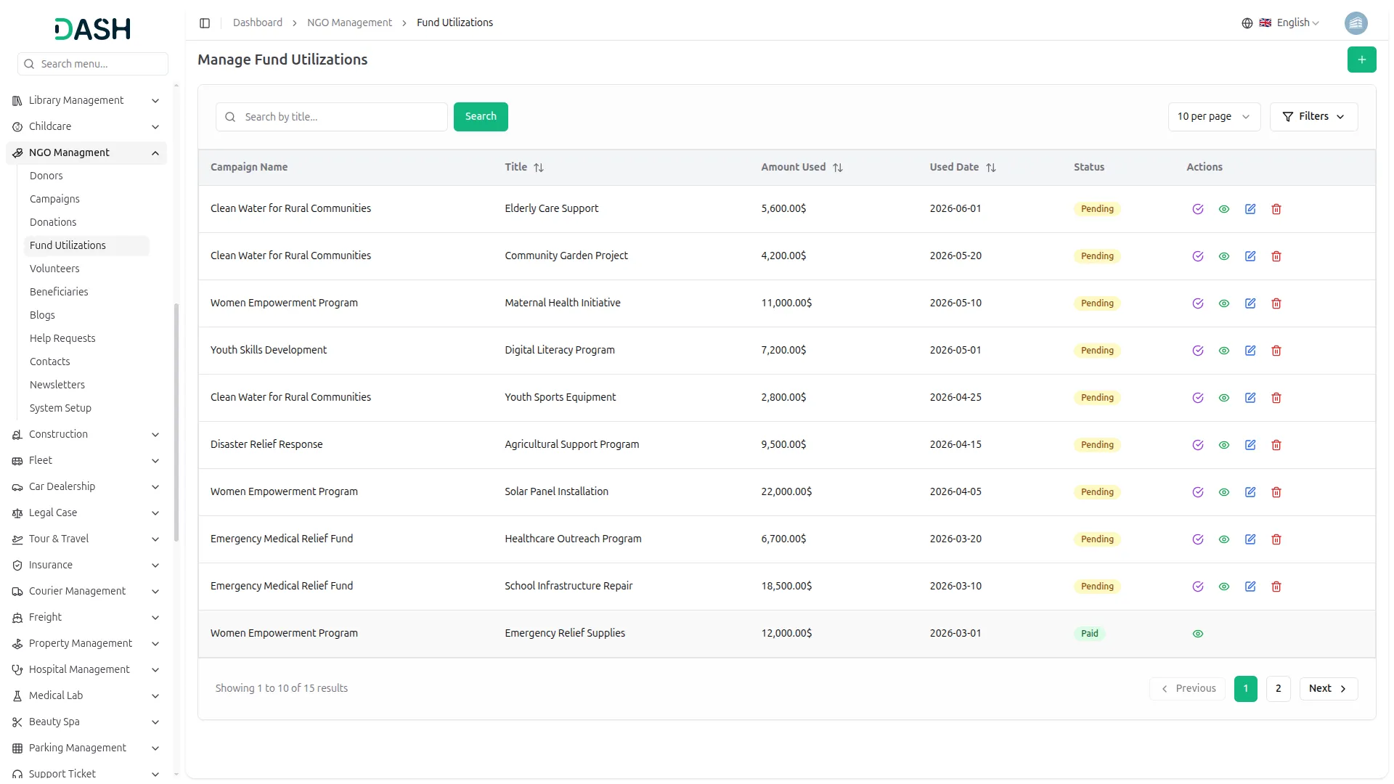1394x784 pixels.
Task: Delete the Elderly Care Support row
Action: tap(1276, 209)
